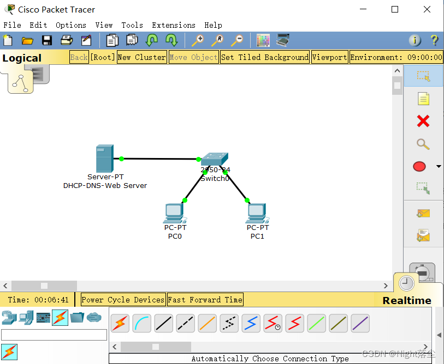Choose the red X Delete tool

tap(423, 121)
